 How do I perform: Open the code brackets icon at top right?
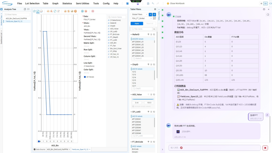pyautogui.click(x=270, y=3)
